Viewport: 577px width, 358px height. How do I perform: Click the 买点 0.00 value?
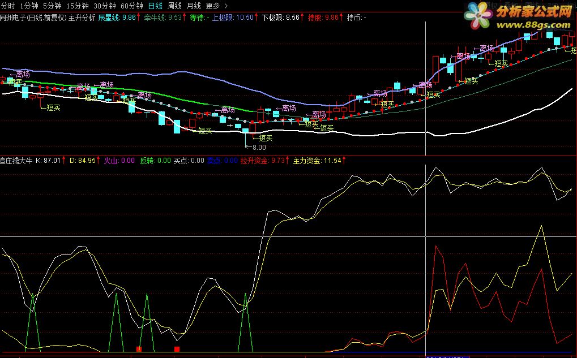[189, 161]
